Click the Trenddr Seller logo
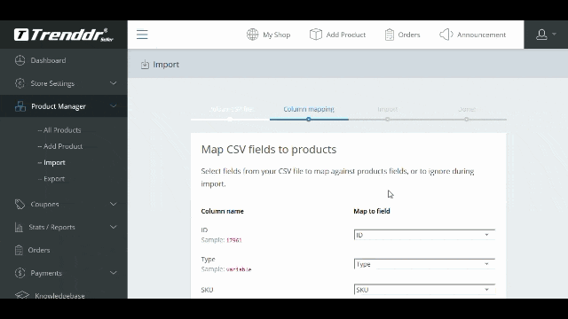 [x=64, y=35]
